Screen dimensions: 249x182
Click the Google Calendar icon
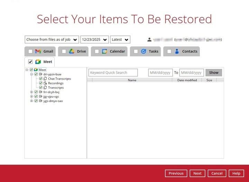(x=104, y=51)
